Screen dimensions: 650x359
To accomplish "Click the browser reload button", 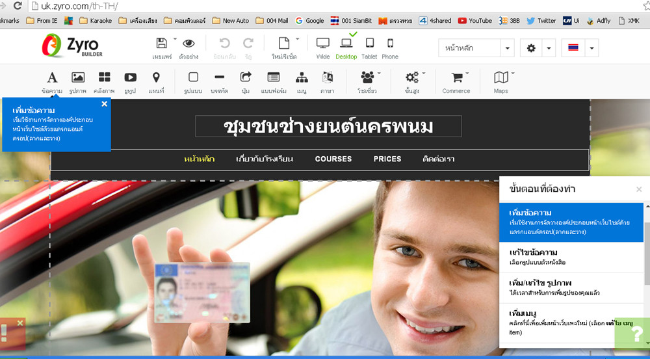I will pyautogui.click(x=18, y=6).
